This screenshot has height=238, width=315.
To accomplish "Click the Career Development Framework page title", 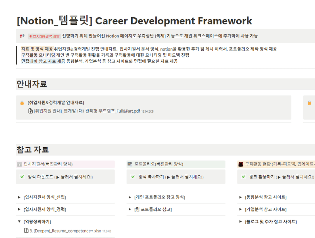I will pos(134,21).
